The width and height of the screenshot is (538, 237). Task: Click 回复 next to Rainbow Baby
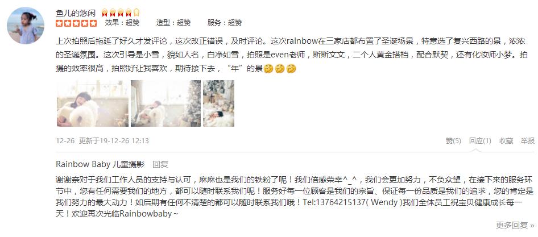[160, 164]
